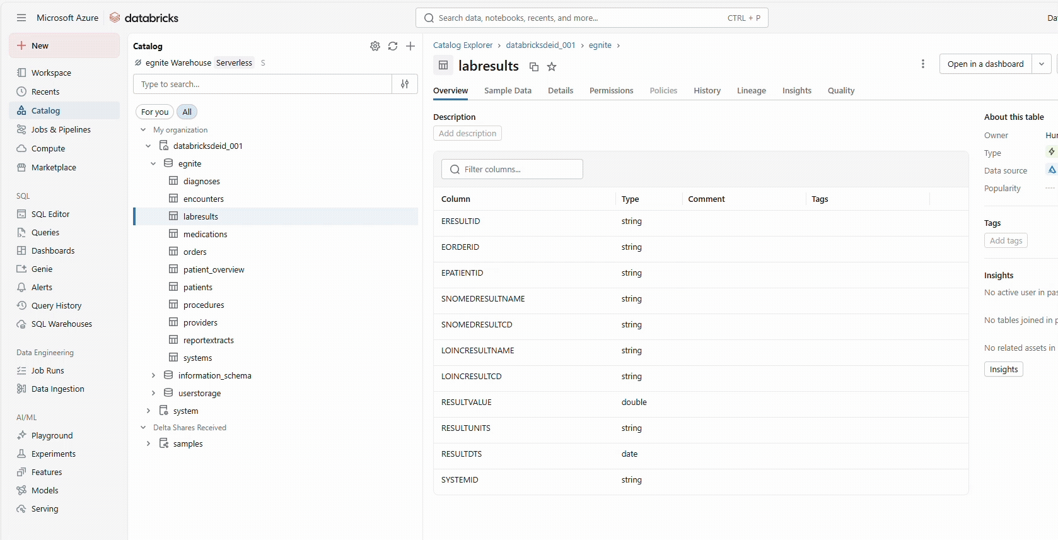1058x540 pixels.
Task: Select the 'All' filter pill
Action: pyautogui.click(x=187, y=112)
